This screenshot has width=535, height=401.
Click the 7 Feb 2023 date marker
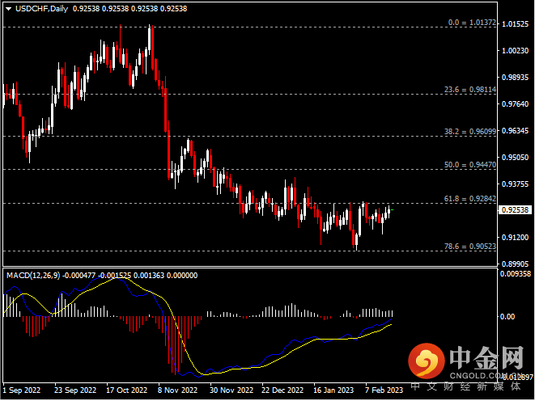pos(384,389)
